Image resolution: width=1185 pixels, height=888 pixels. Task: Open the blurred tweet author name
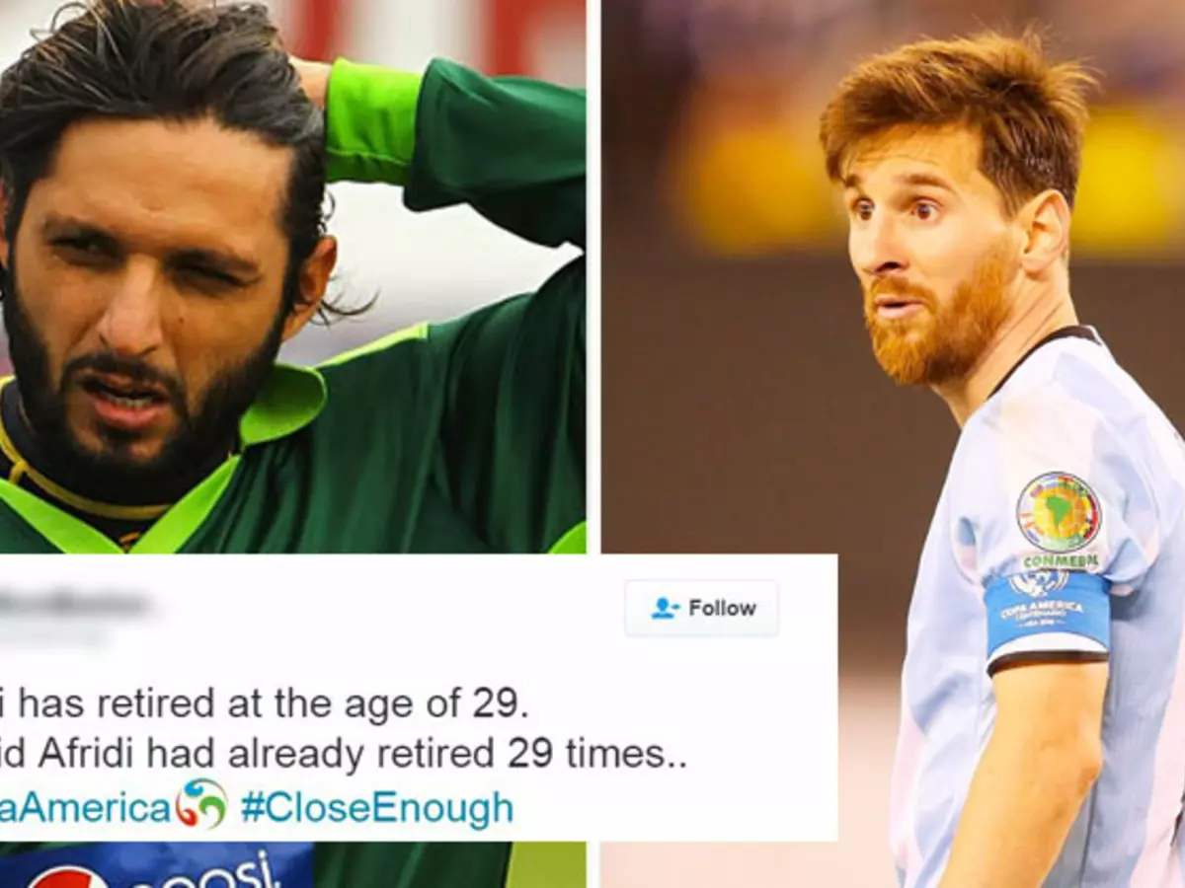coord(74,602)
